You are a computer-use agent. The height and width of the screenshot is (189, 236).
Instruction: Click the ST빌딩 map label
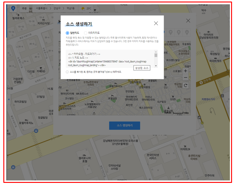(41, 97)
